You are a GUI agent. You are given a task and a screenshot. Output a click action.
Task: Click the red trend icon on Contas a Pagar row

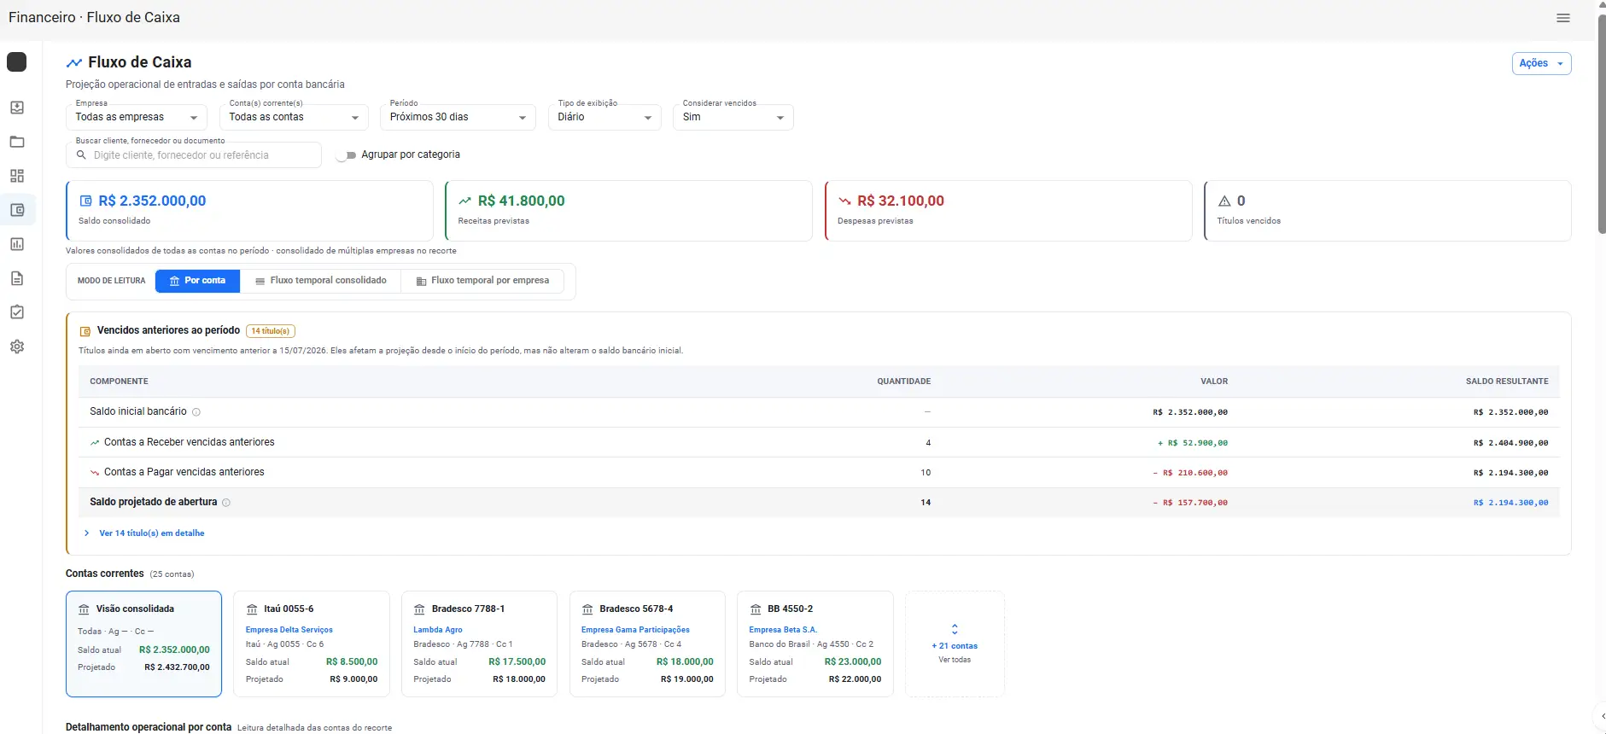95,473
